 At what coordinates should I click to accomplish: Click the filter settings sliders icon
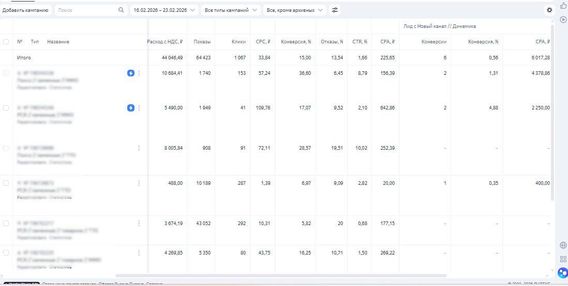pos(335,10)
